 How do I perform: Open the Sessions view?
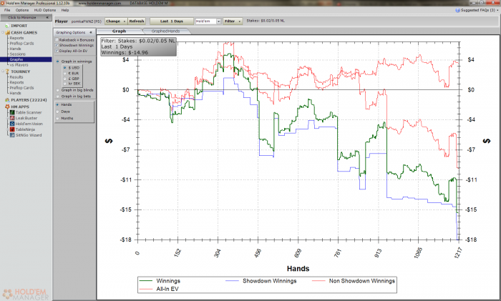[x=18, y=54]
